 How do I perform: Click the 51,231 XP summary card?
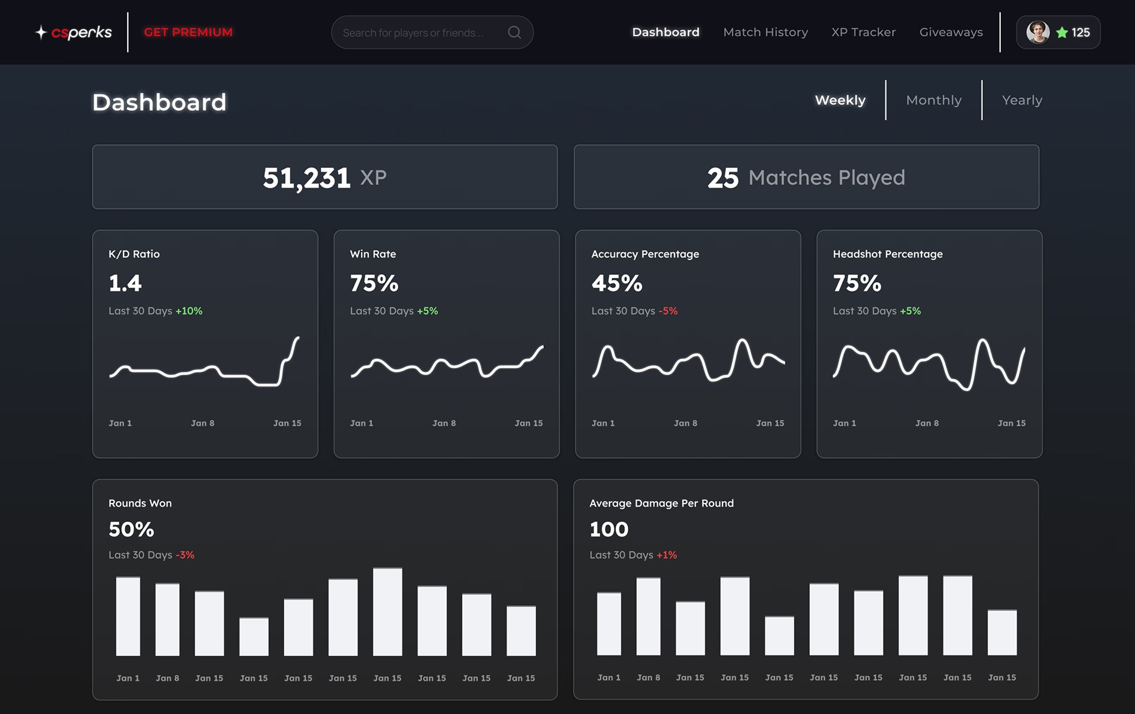(325, 177)
